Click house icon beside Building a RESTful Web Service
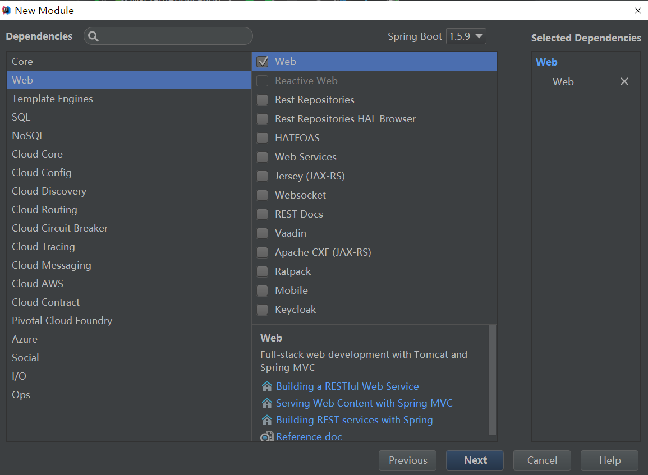This screenshot has height=475, width=648. pyautogui.click(x=267, y=386)
